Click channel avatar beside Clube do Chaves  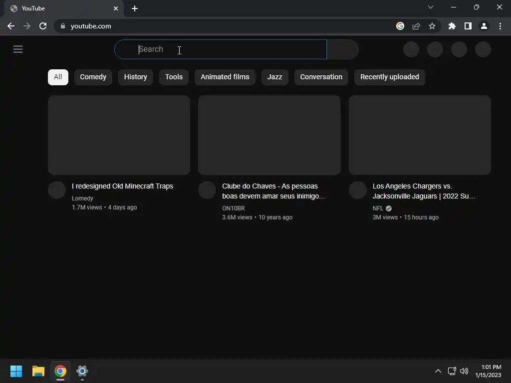(x=207, y=190)
